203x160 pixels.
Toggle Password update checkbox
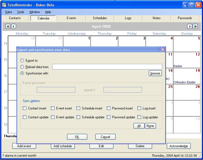click(109, 117)
